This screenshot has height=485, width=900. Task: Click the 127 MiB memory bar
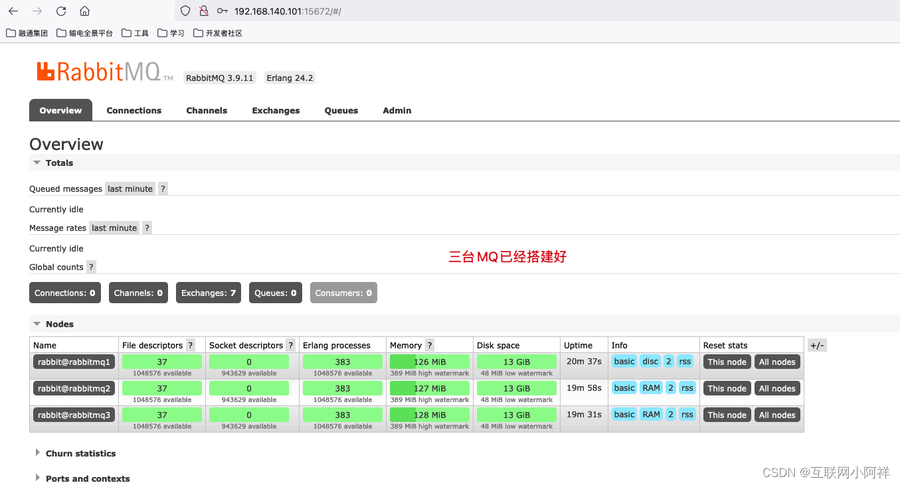point(430,388)
